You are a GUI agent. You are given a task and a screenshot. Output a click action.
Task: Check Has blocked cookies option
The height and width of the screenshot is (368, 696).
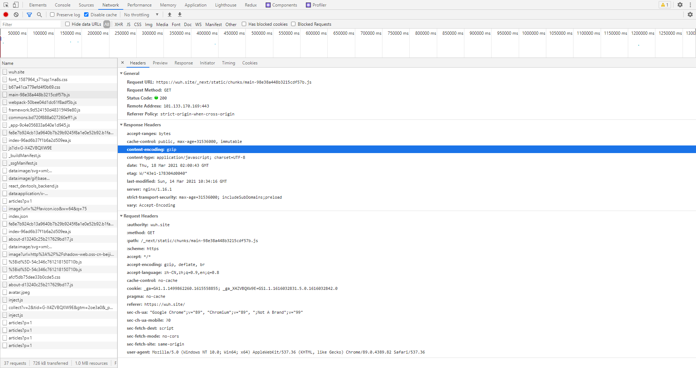[244, 24]
